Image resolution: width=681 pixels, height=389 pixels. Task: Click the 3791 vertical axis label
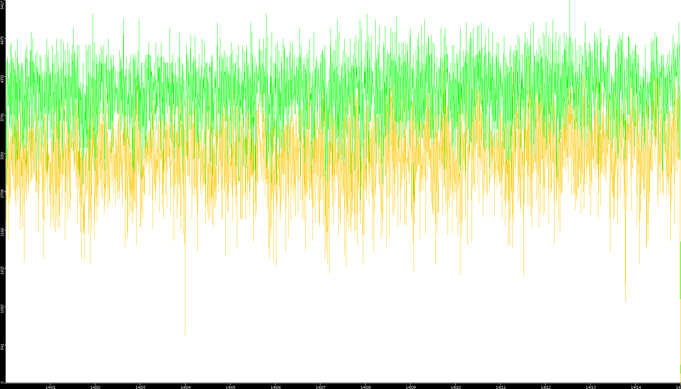pyautogui.click(x=2, y=117)
